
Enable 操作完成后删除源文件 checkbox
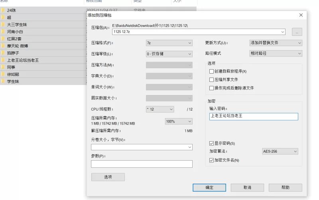[212, 88]
